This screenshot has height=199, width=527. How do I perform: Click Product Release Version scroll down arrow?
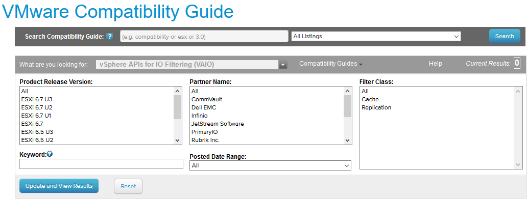(178, 140)
